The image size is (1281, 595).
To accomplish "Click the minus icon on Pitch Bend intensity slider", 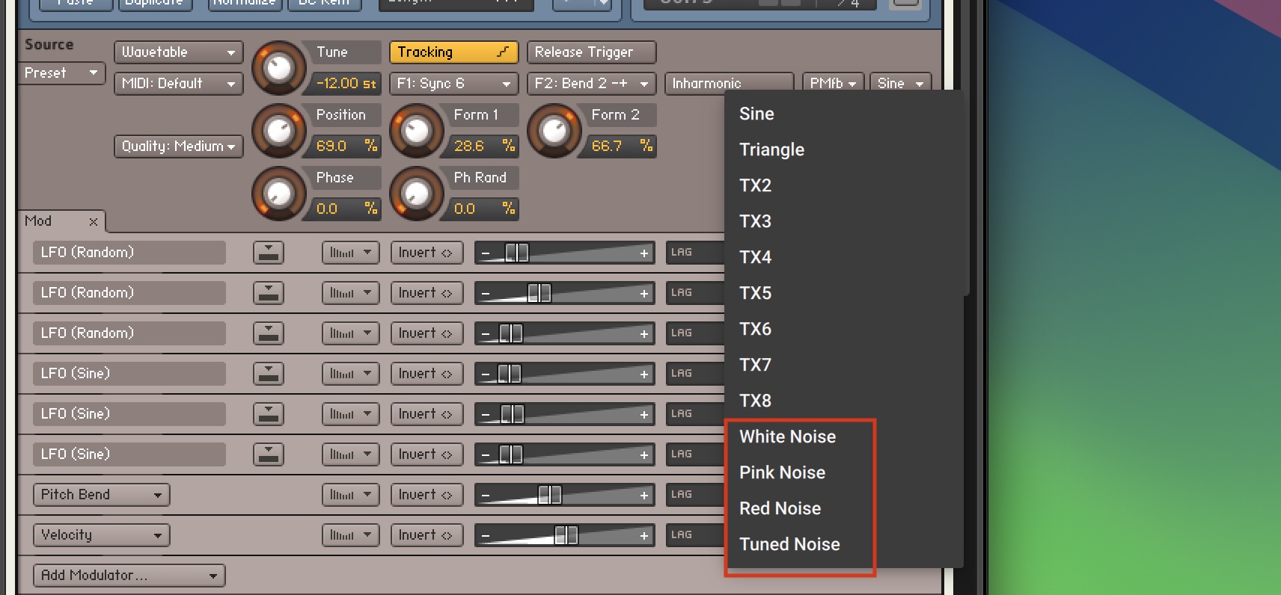I will click(486, 496).
